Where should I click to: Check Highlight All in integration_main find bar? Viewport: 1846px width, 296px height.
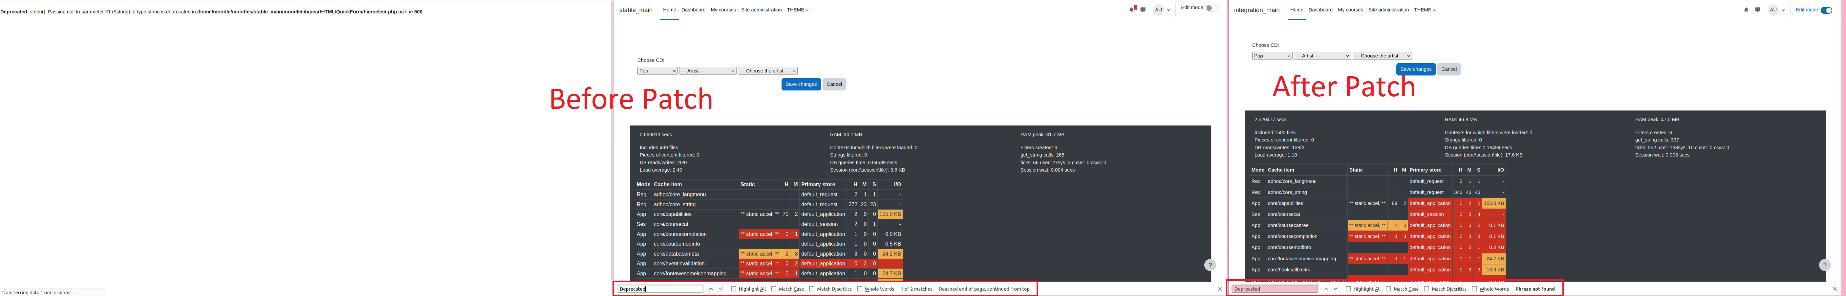tap(1348, 289)
